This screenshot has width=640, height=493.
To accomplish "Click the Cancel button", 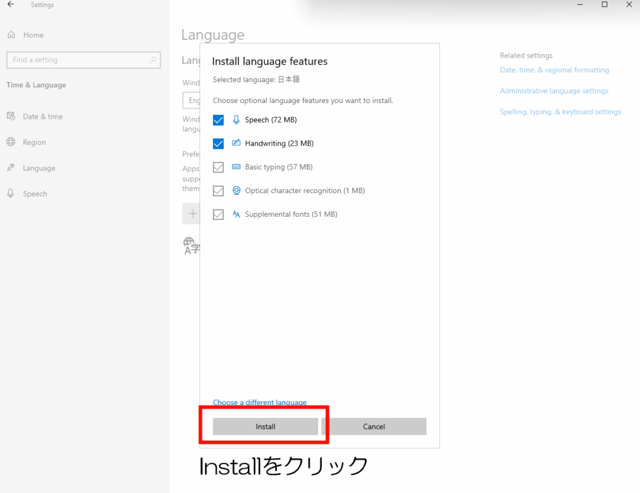I will [374, 427].
